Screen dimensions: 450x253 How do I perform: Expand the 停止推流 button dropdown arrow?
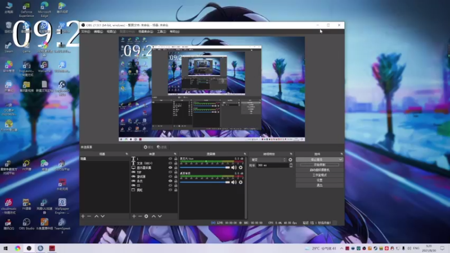[340, 160]
